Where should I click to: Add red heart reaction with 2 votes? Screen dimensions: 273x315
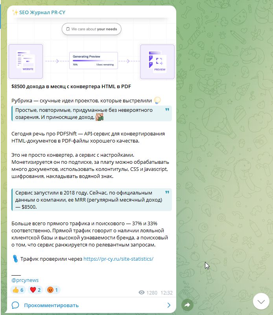point(35,290)
